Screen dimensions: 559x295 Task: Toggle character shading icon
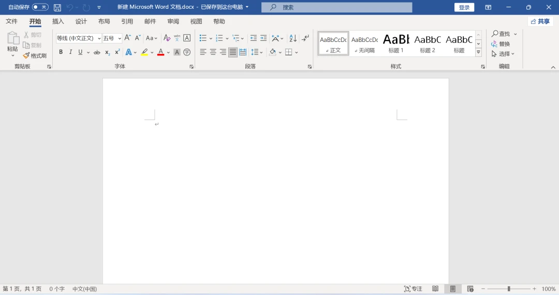click(177, 52)
